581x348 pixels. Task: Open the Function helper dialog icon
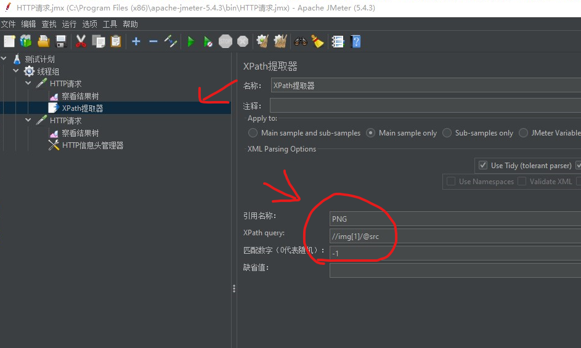click(x=338, y=41)
